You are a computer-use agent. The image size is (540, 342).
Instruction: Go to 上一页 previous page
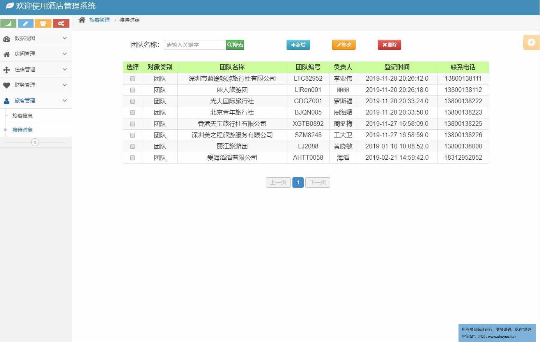[x=278, y=182]
